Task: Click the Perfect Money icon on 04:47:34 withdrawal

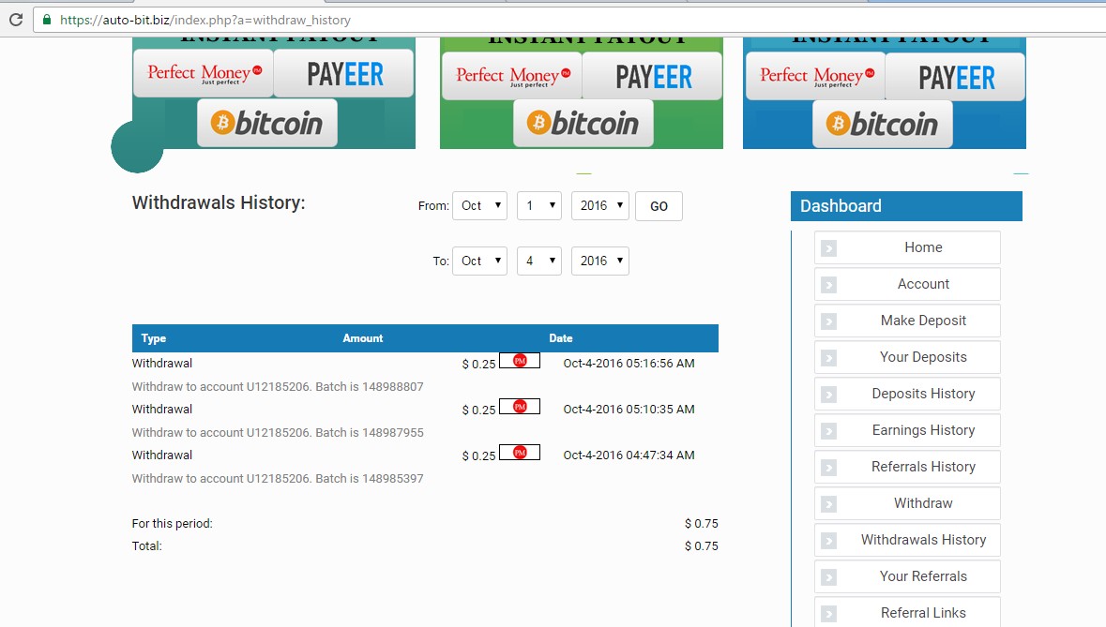Action: click(520, 453)
